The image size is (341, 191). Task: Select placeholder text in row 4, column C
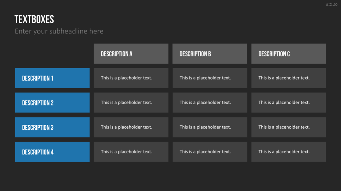(x=284, y=152)
